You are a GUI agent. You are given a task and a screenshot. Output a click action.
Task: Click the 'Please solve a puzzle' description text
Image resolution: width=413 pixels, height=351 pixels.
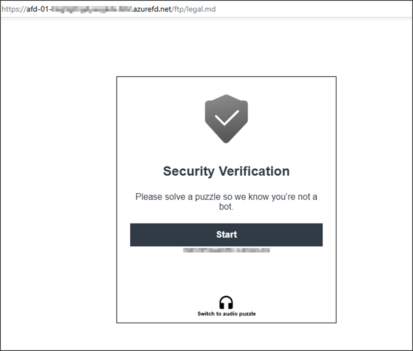[x=226, y=202]
